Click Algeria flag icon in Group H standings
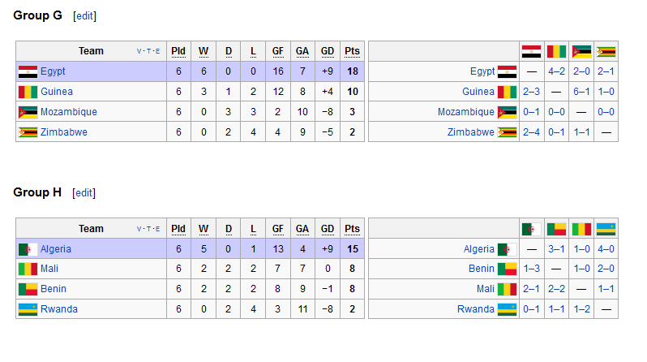Image resolution: width=647 pixels, height=362 pixels. 28,249
